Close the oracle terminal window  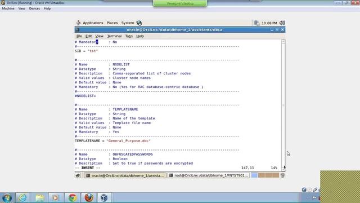click(x=282, y=30)
